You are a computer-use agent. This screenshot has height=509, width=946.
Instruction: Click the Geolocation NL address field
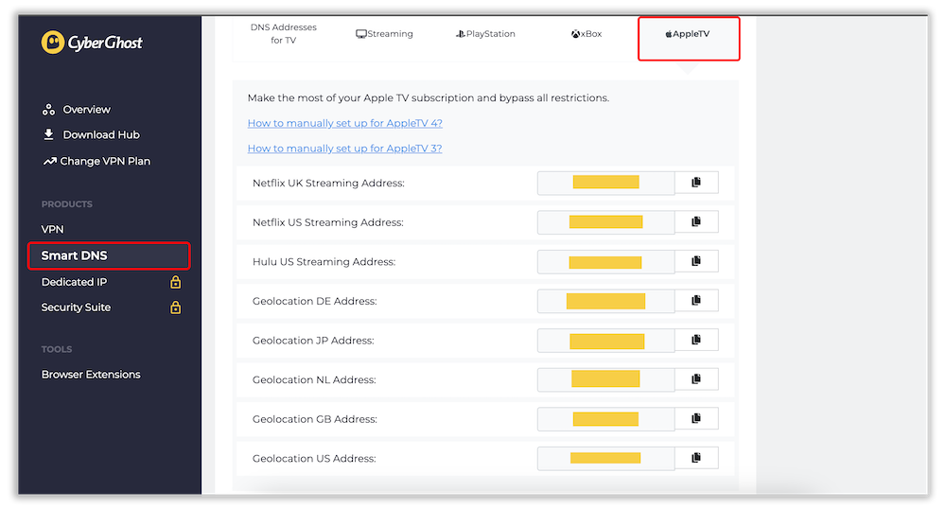605,380
